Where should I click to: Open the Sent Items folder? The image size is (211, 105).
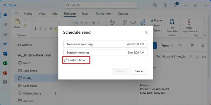(x=36, y=86)
